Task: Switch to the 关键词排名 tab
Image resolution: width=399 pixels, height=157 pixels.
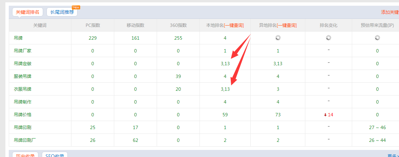Action: click(28, 12)
